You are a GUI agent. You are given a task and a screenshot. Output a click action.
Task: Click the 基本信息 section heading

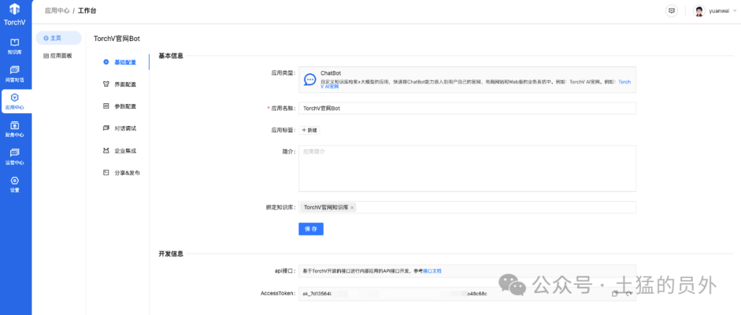point(171,55)
